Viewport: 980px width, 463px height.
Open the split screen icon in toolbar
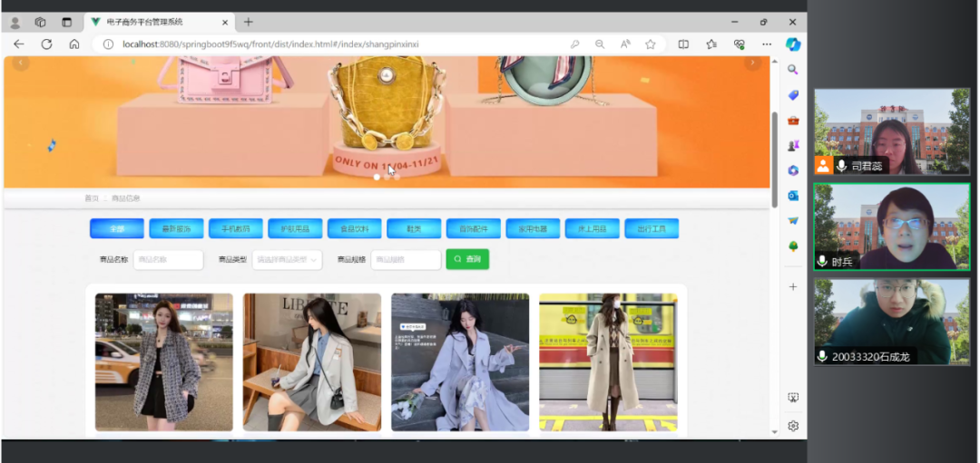[x=683, y=43]
